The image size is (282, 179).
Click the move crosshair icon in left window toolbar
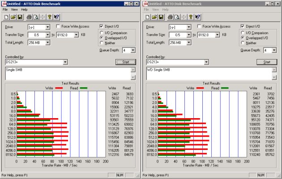click(43, 17)
